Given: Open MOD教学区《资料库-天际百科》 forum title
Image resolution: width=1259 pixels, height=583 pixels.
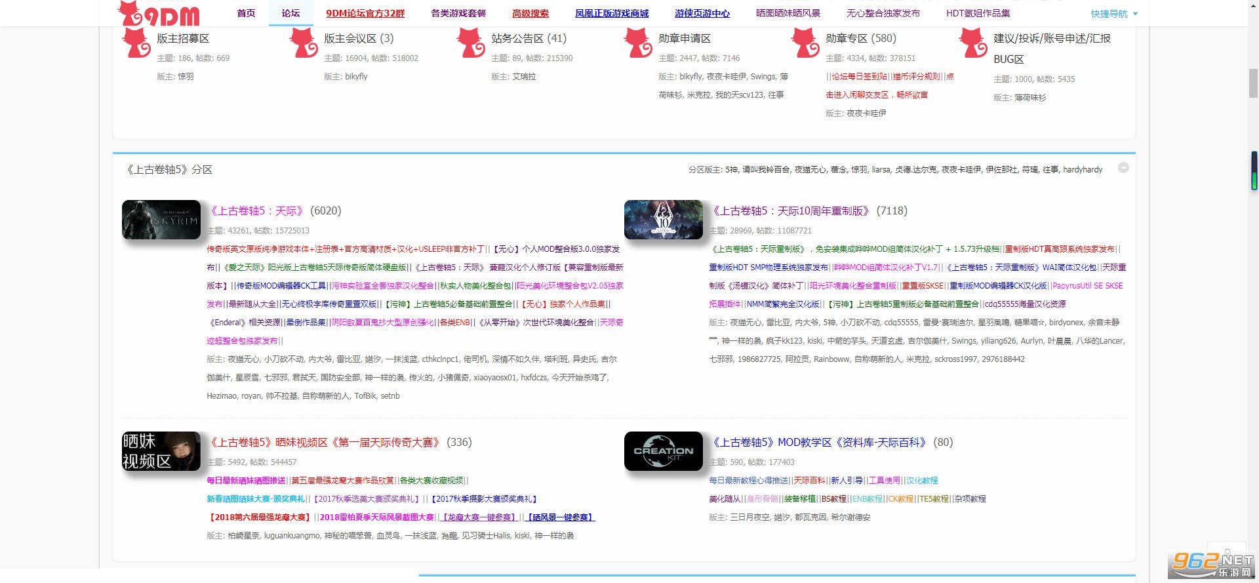Looking at the screenshot, I should point(820,443).
